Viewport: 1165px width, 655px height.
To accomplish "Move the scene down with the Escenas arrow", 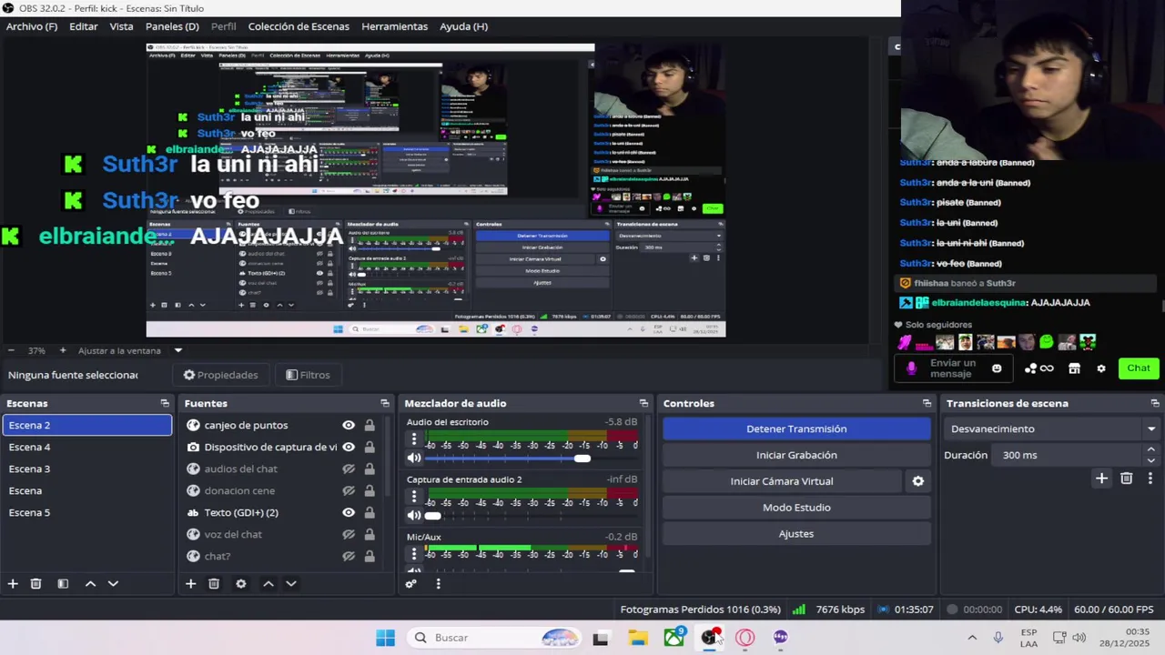I will [x=113, y=583].
